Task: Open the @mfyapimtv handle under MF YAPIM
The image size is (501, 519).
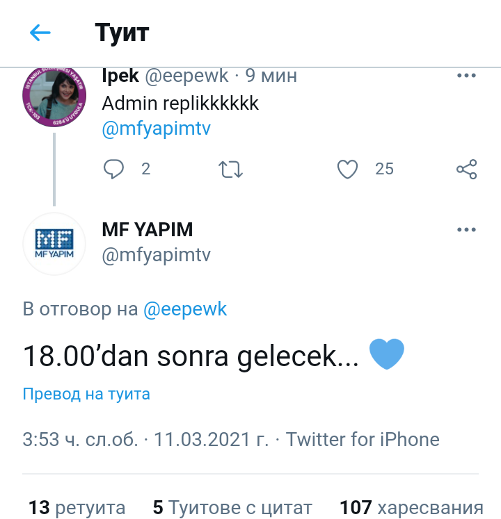Action: (x=156, y=256)
